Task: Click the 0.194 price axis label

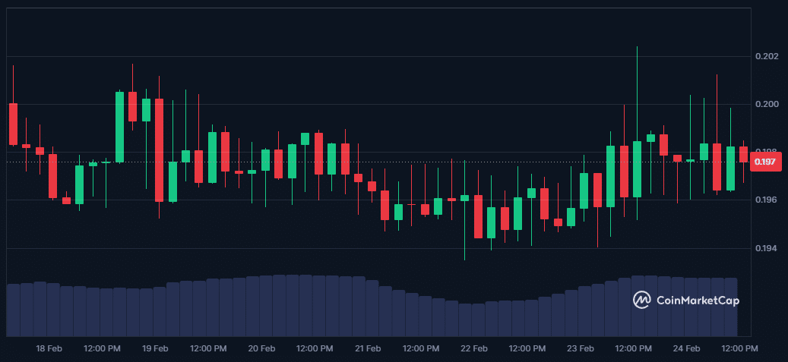Action: (x=766, y=248)
